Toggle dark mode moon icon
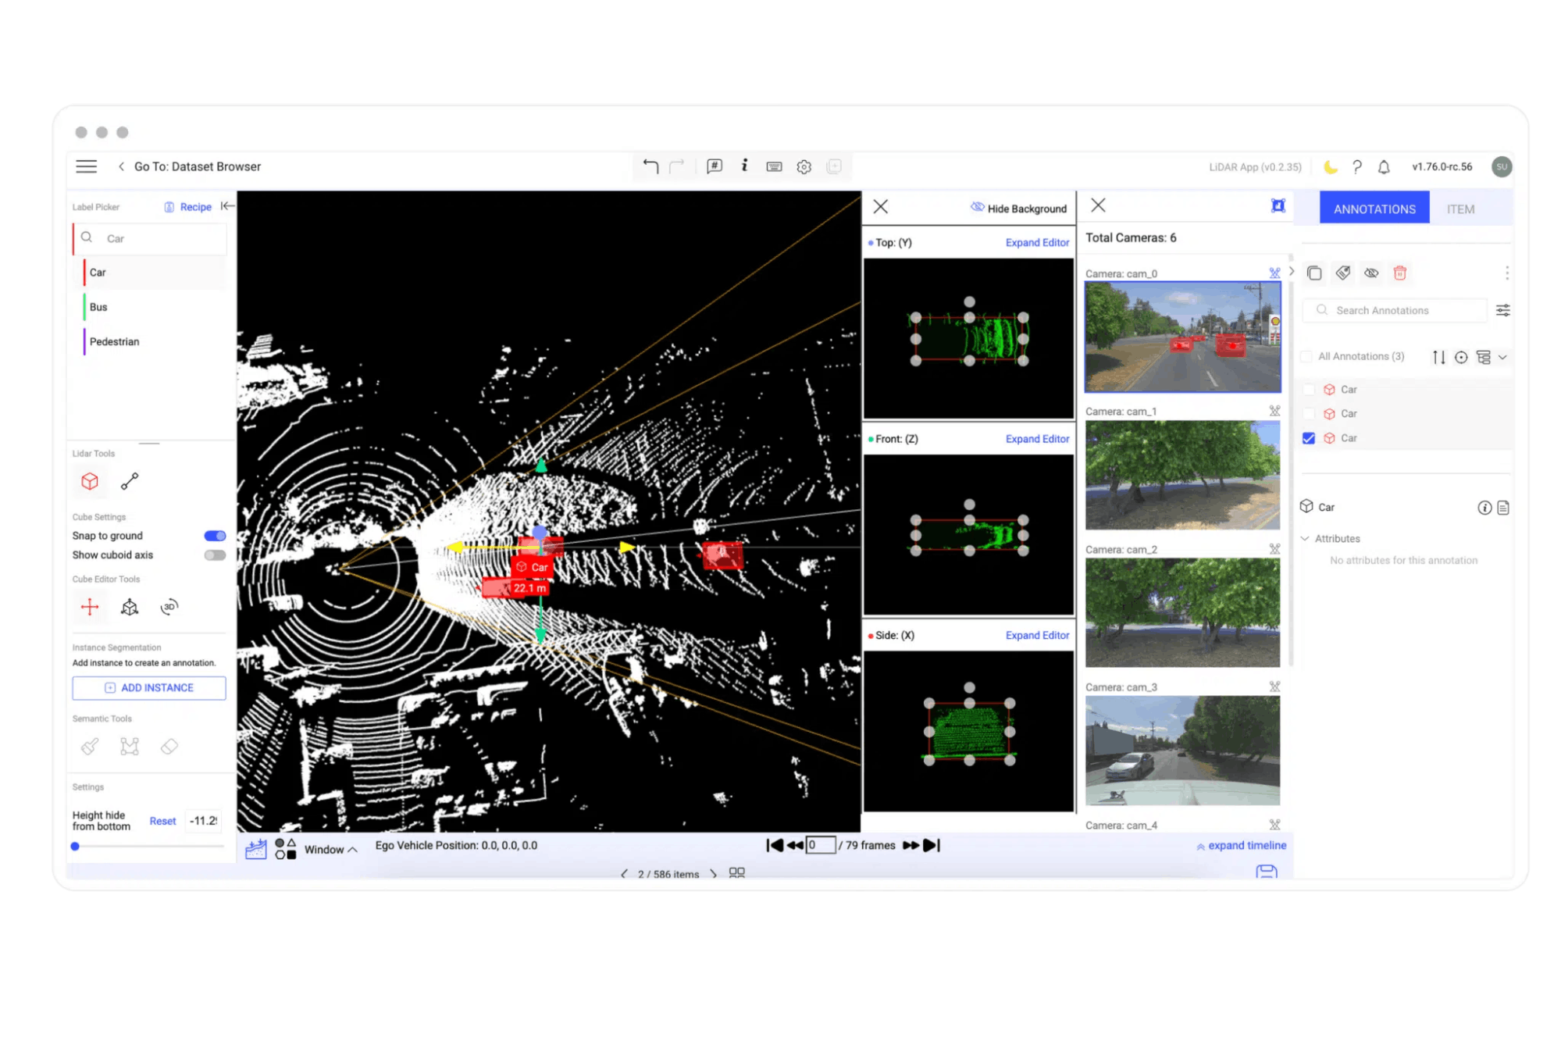Viewport: 1561px width, 1045px height. pos(1331,166)
